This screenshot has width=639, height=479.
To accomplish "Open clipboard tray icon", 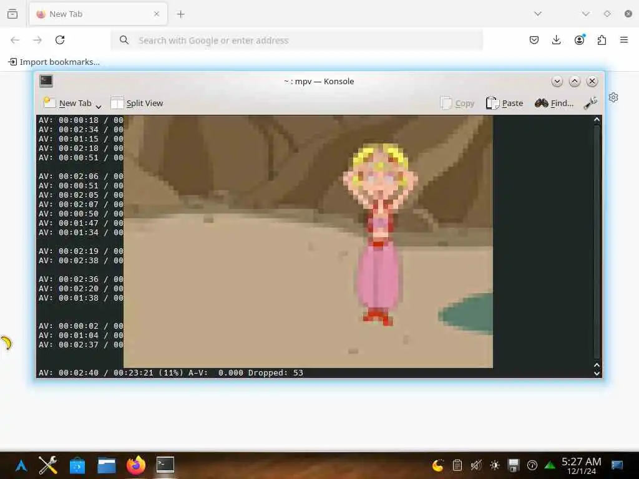I will pos(457,465).
